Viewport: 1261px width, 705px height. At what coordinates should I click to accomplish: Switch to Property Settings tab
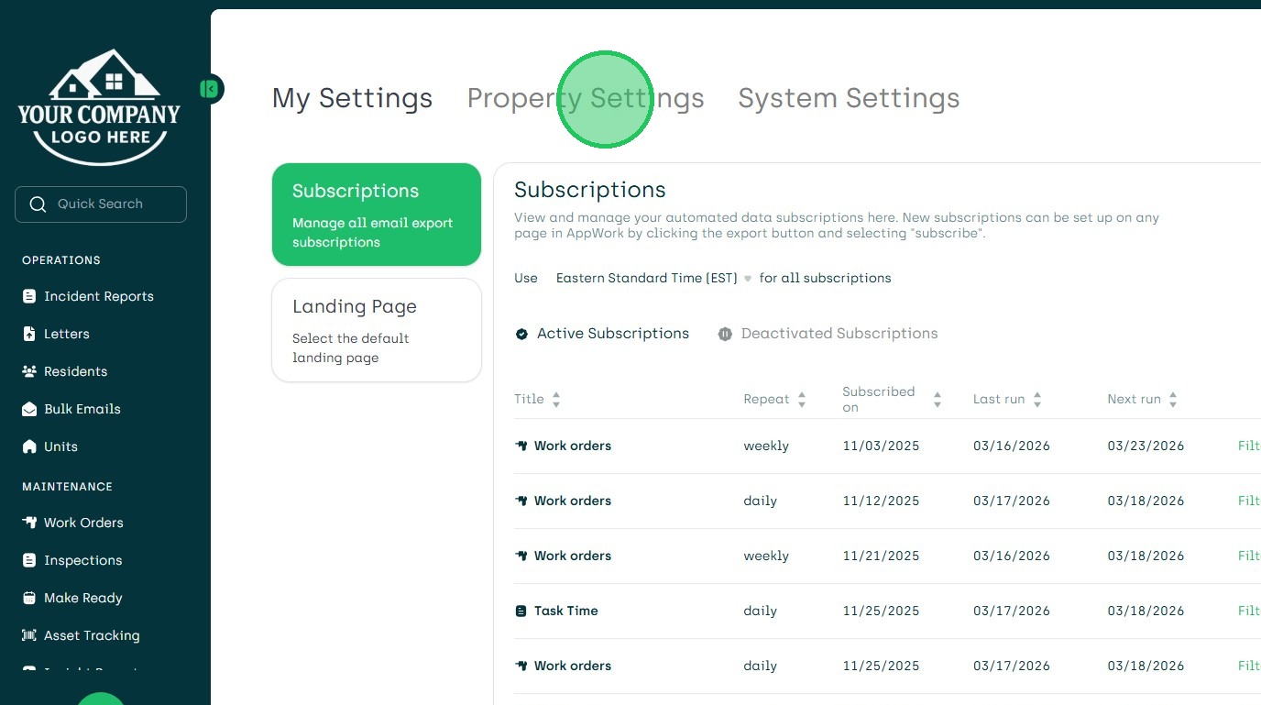click(586, 98)
